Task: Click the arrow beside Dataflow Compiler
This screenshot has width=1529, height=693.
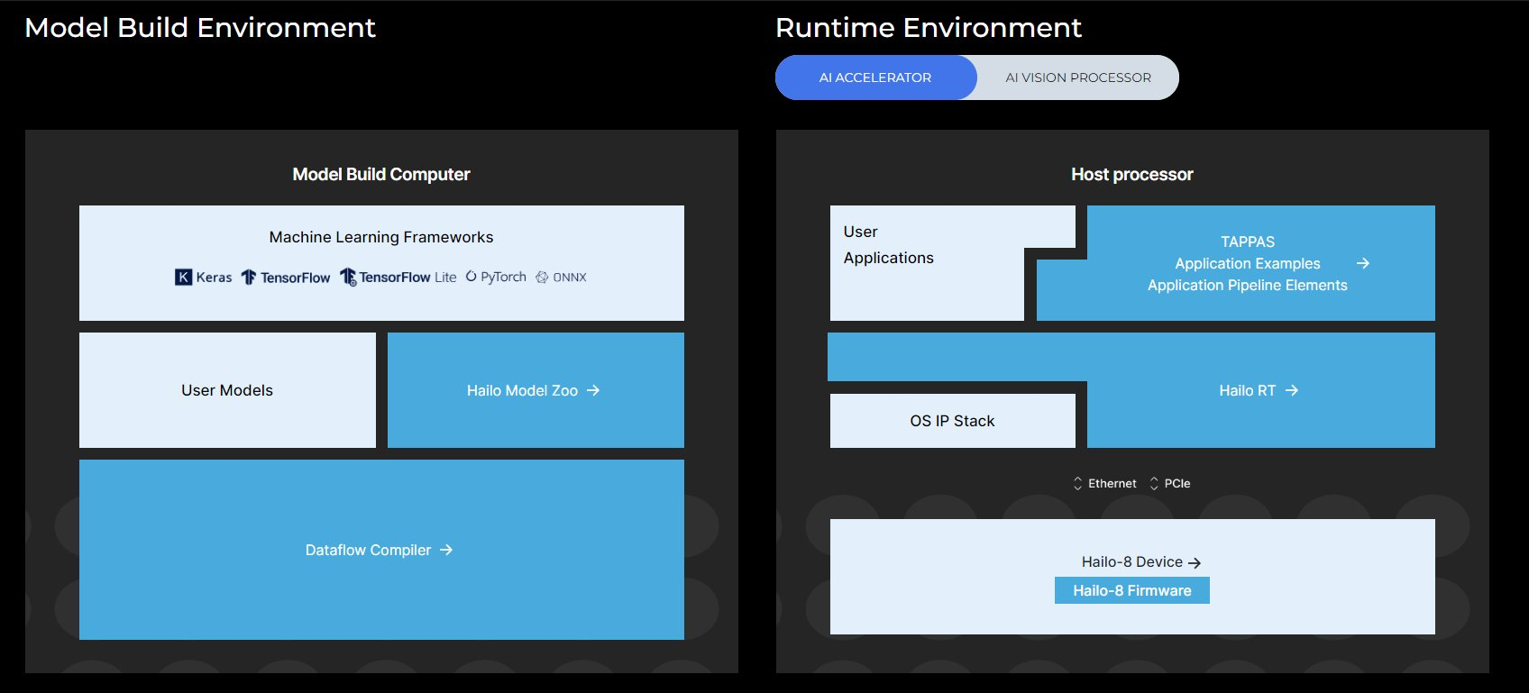Action: 446,550
